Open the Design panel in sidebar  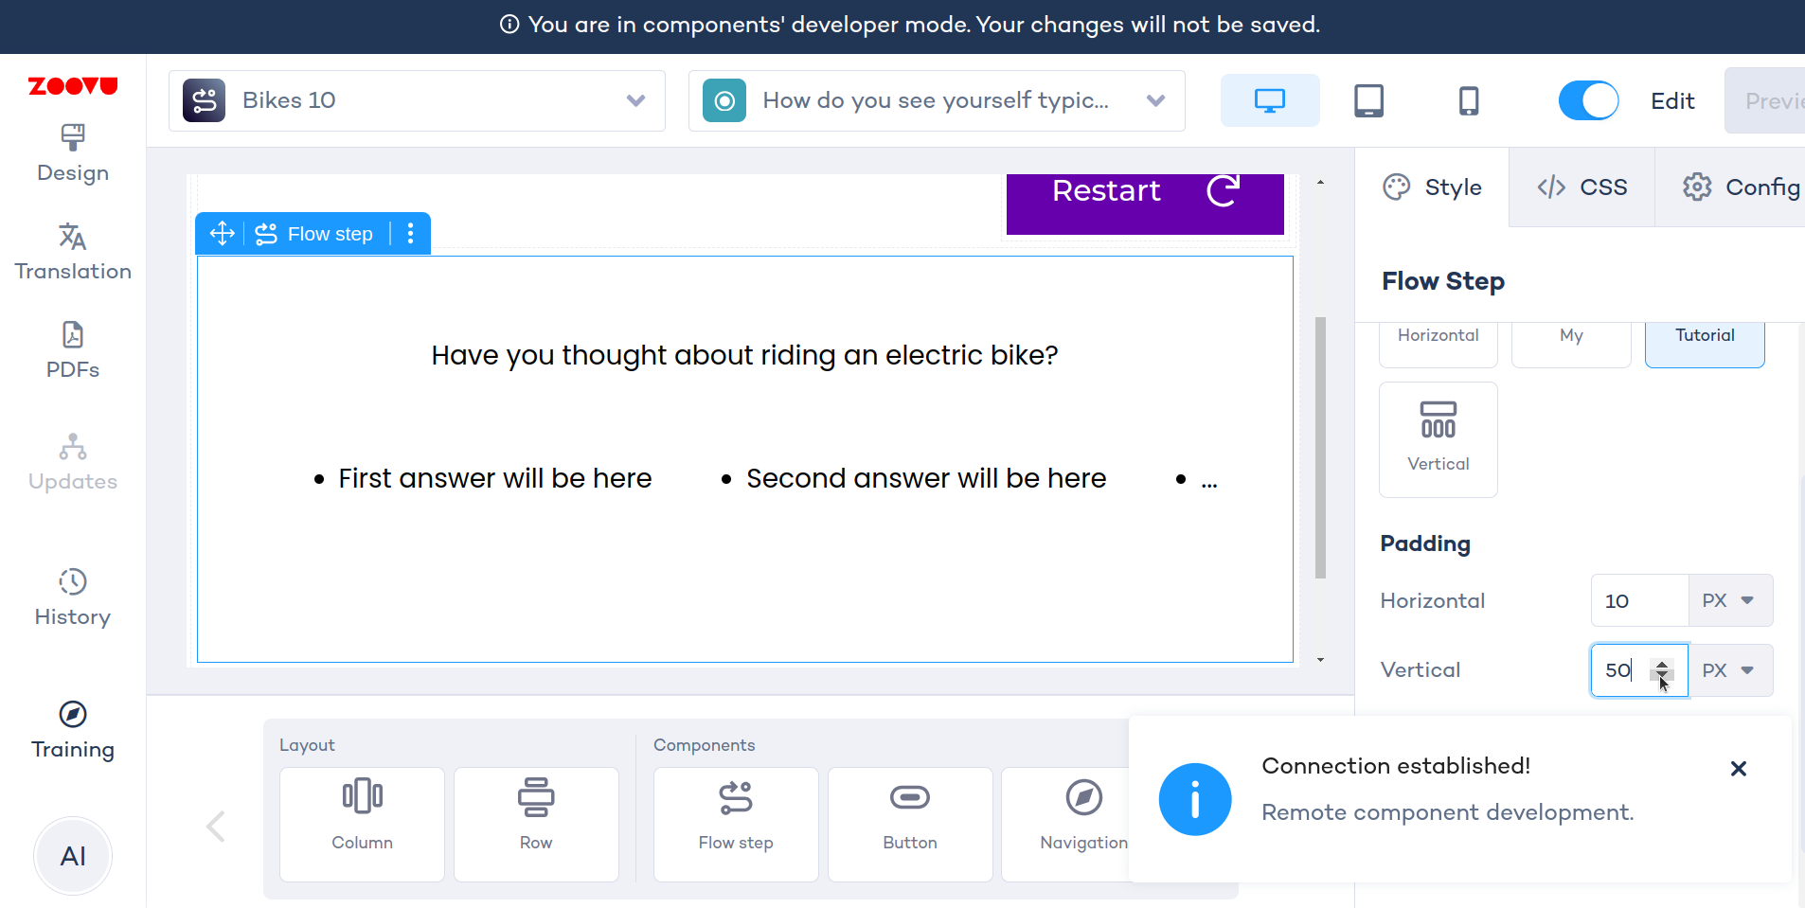pos(73,153)
